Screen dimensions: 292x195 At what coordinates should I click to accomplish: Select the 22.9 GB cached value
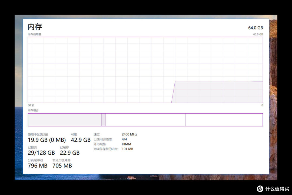[70, 153]
